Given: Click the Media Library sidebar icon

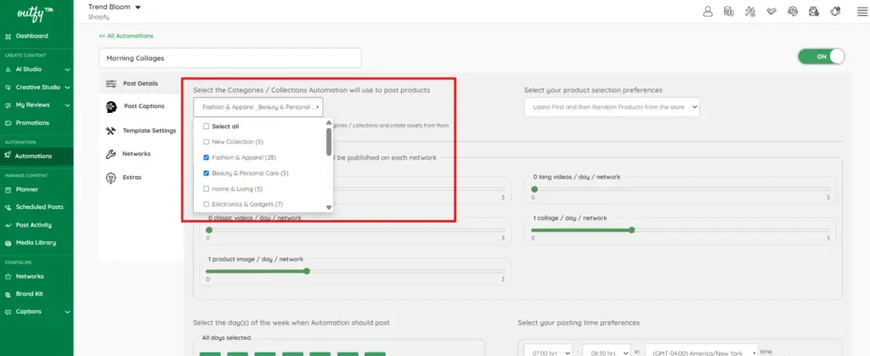Looking at the screenshot, I should pos(8,242).
